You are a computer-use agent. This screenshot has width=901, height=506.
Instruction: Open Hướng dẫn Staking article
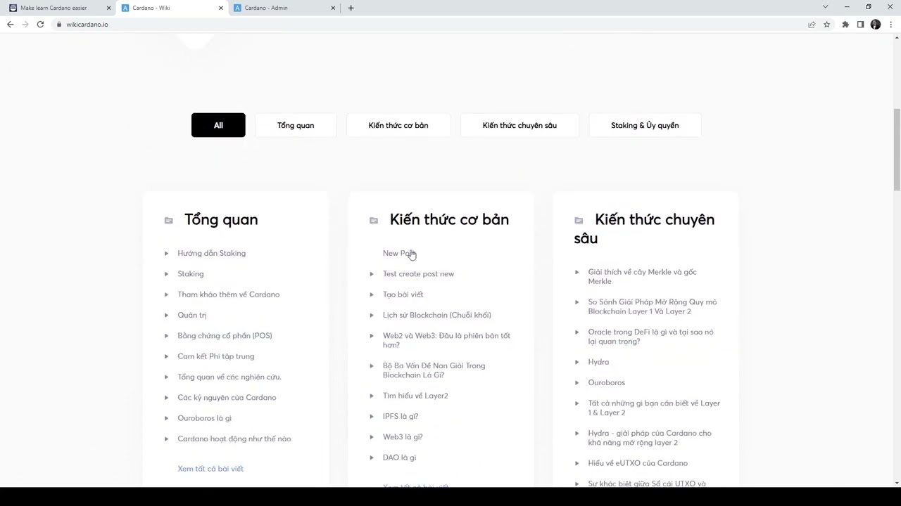coord(211,253)
